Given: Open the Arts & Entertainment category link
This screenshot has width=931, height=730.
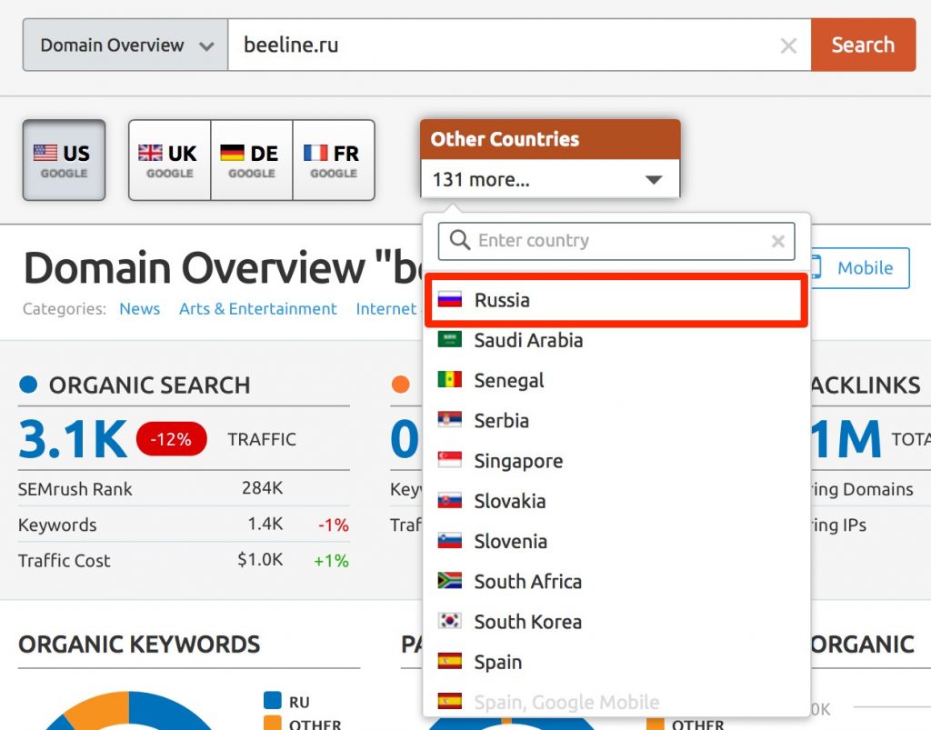Looking at the screenshot, I should 257,308.
